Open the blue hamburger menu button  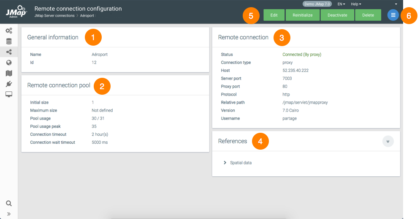(393, 15)
